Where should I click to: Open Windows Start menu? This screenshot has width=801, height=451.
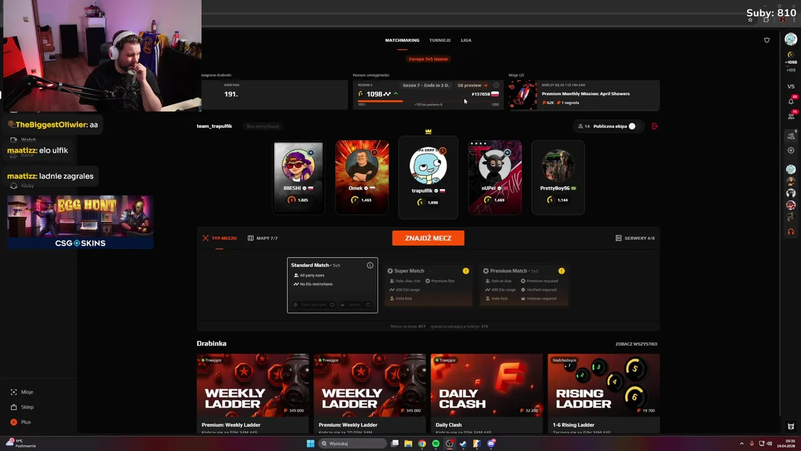(x=310, y=443)
